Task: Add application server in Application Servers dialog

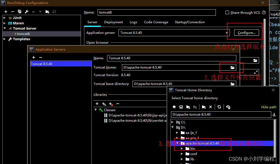Action: 34,57
